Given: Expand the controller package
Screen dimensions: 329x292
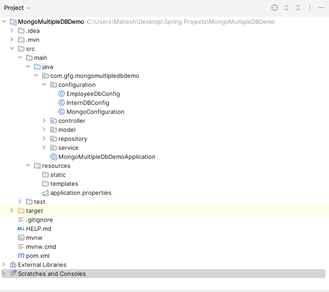Looking at the screenshot, I should point(44,121).
